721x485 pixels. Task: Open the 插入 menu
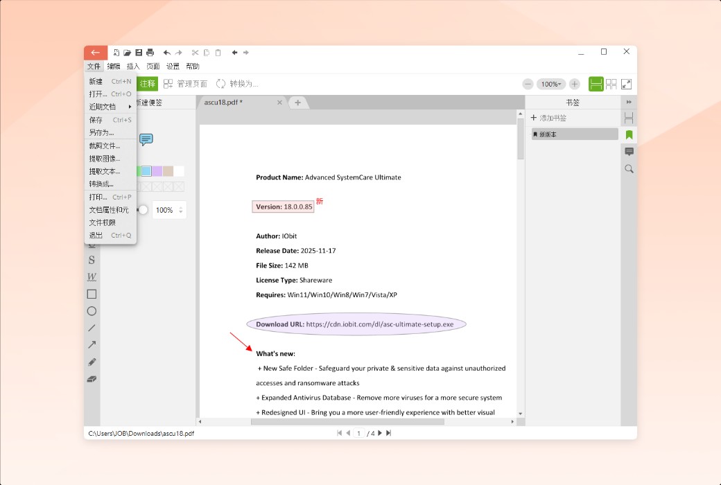[x=132, y=66]
